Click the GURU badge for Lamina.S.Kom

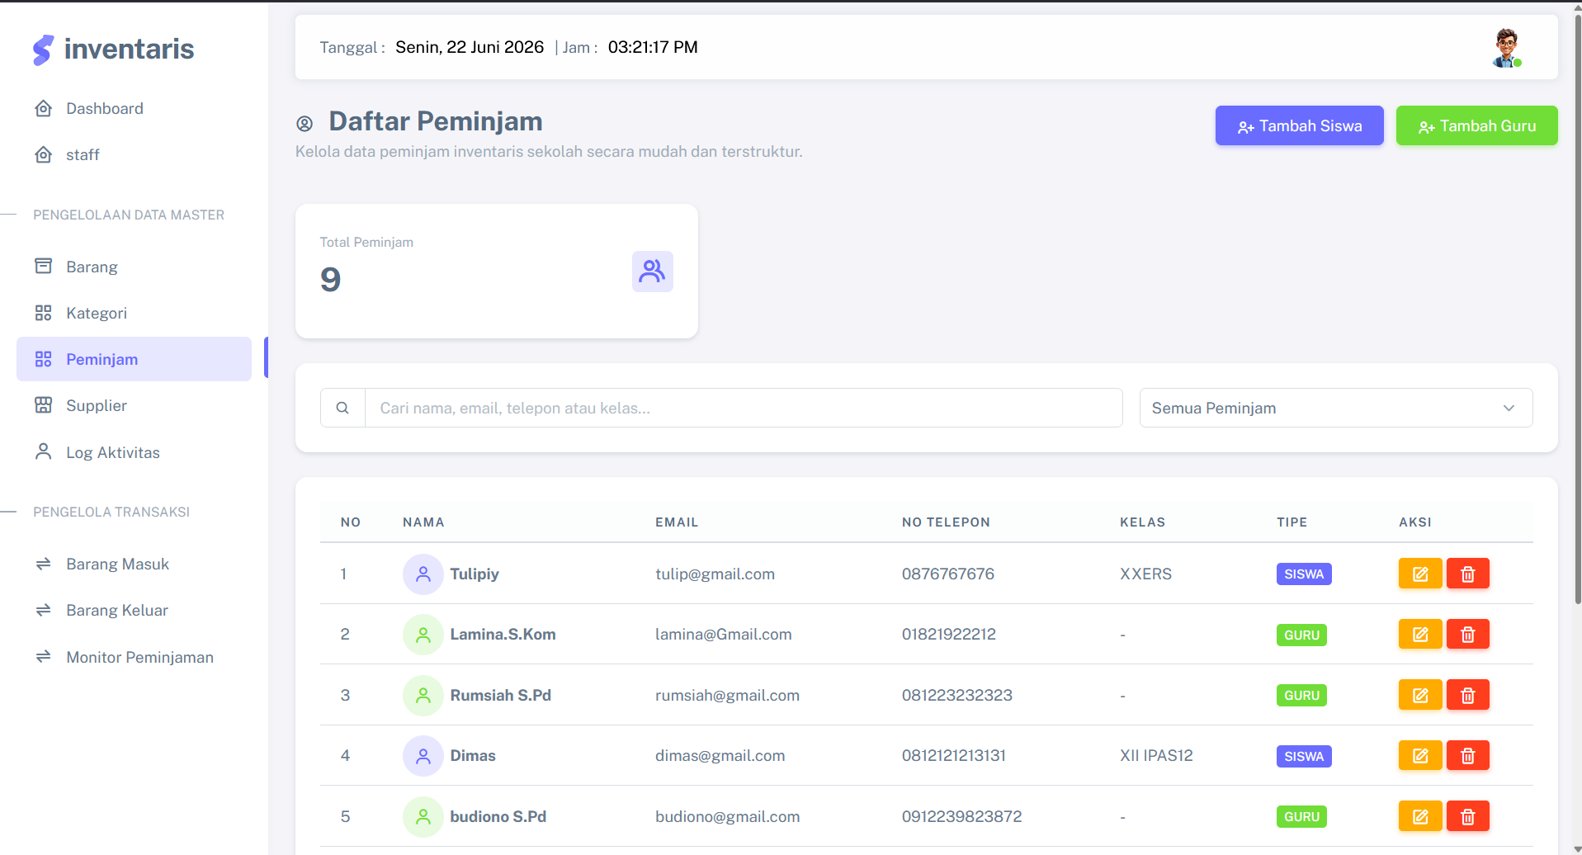(x=1301, y=635)
